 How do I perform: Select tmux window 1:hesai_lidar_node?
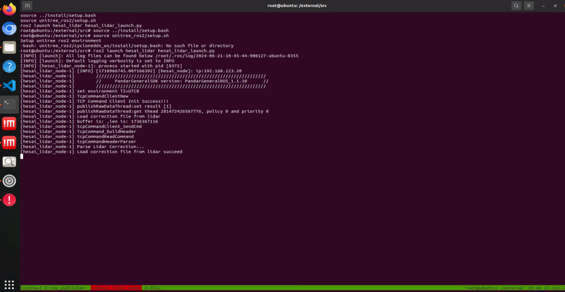point(116,288)
